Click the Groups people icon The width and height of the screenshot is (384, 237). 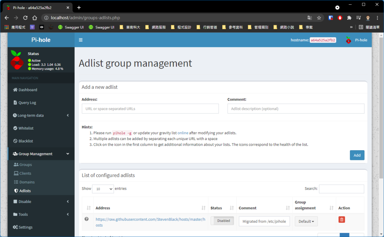pyautogui.click(x=16, y=165)
